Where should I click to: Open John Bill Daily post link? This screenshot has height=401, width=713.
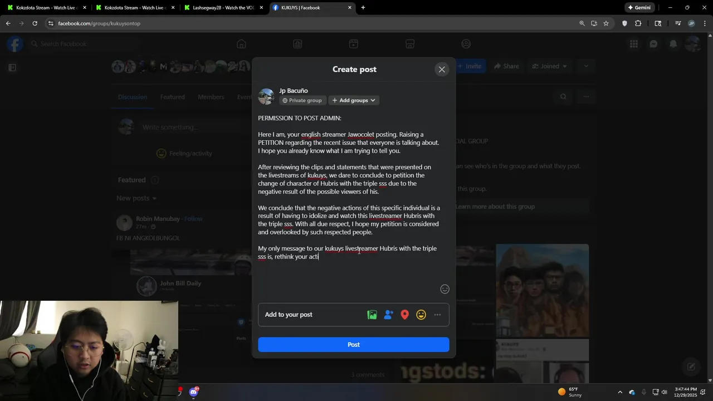[180, 283]
